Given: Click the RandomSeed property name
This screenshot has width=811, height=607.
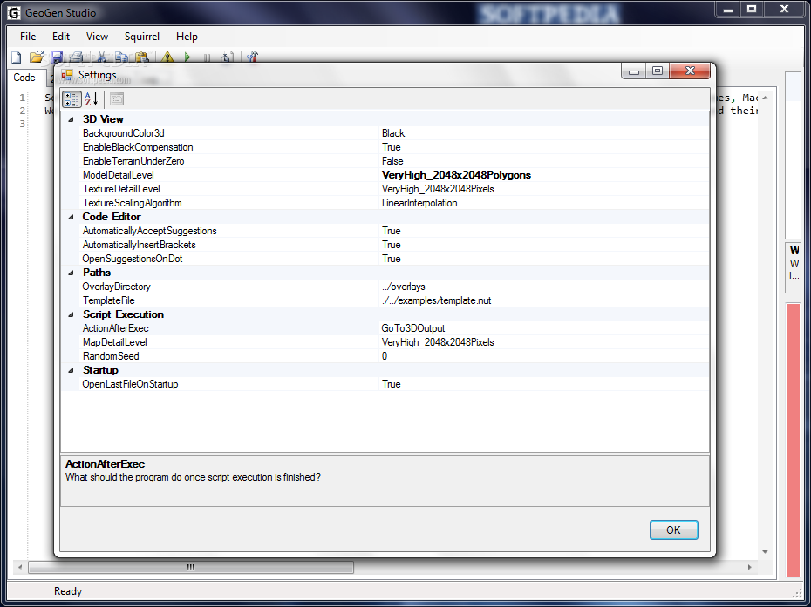Looking at the screenshot, I should pyautogui.click(x=111, y=356).
